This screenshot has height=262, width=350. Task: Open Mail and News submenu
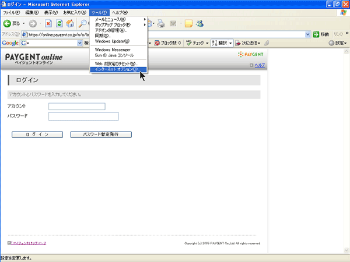(x=118, y=19)
